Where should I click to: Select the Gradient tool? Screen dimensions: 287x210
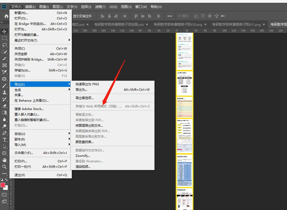[x=4, y=113]
